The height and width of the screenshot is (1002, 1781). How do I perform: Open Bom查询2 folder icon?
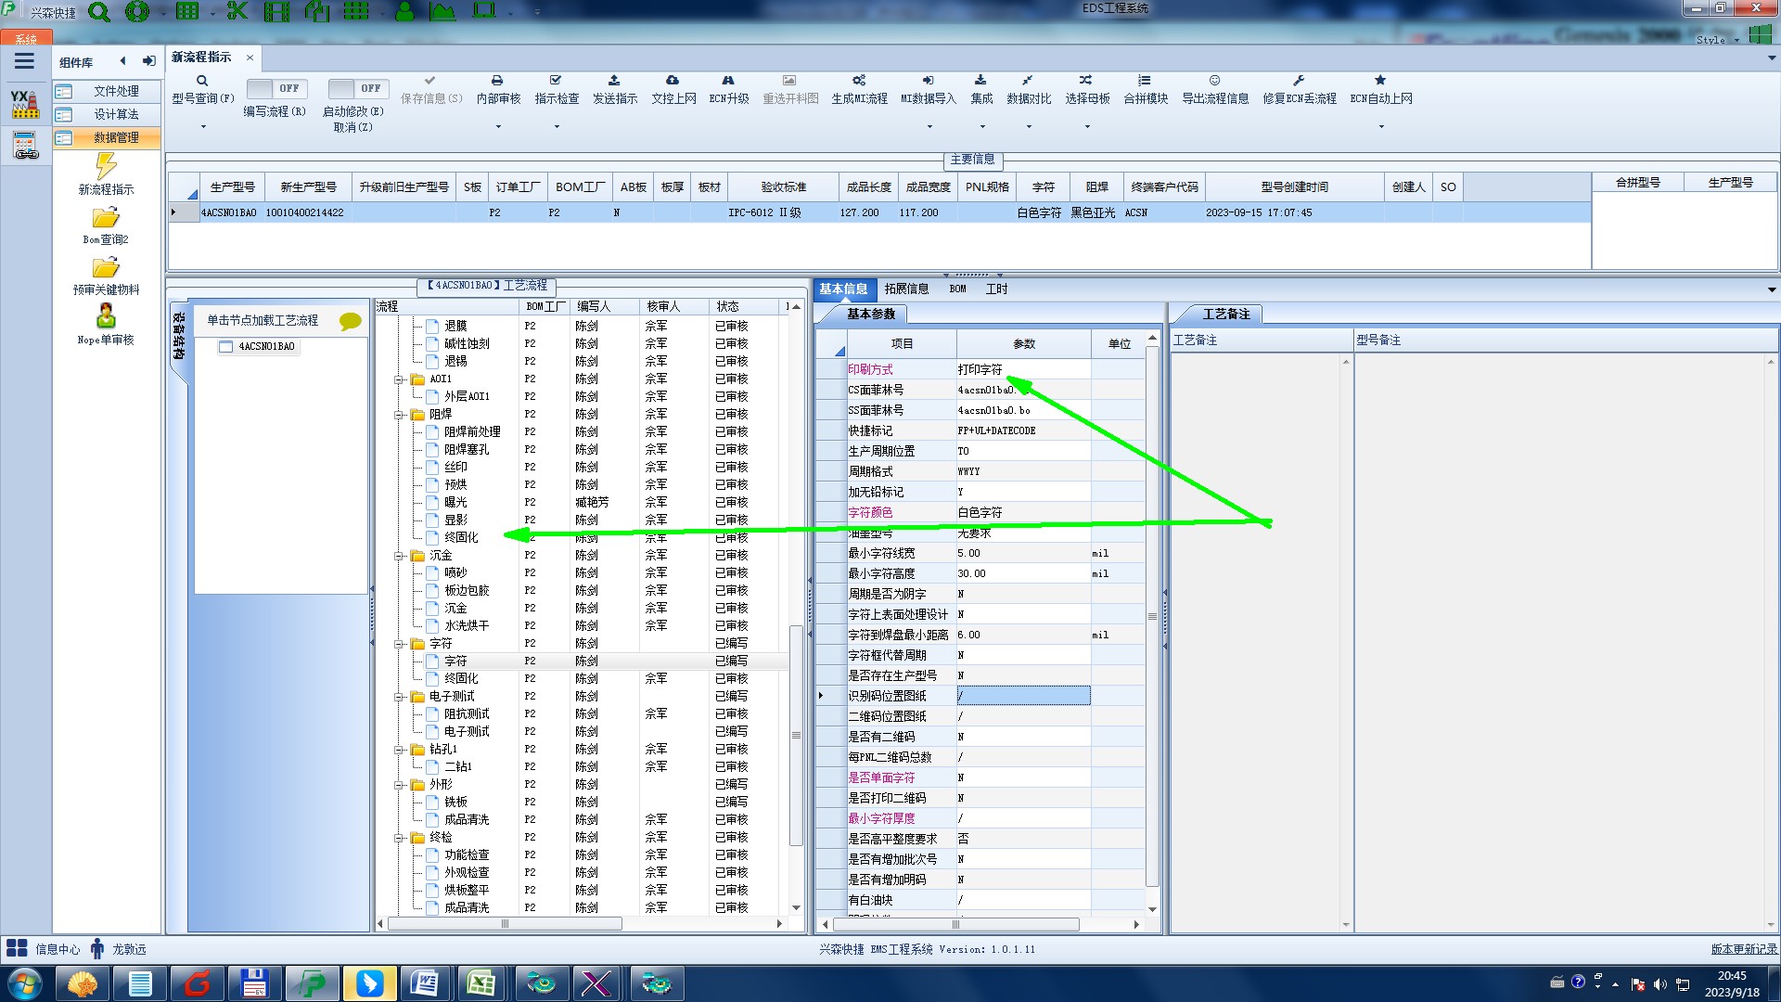point(106,218)
